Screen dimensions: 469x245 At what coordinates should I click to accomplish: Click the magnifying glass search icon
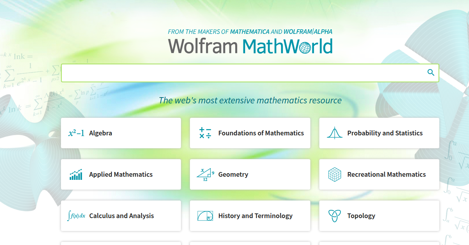[431, 73]
